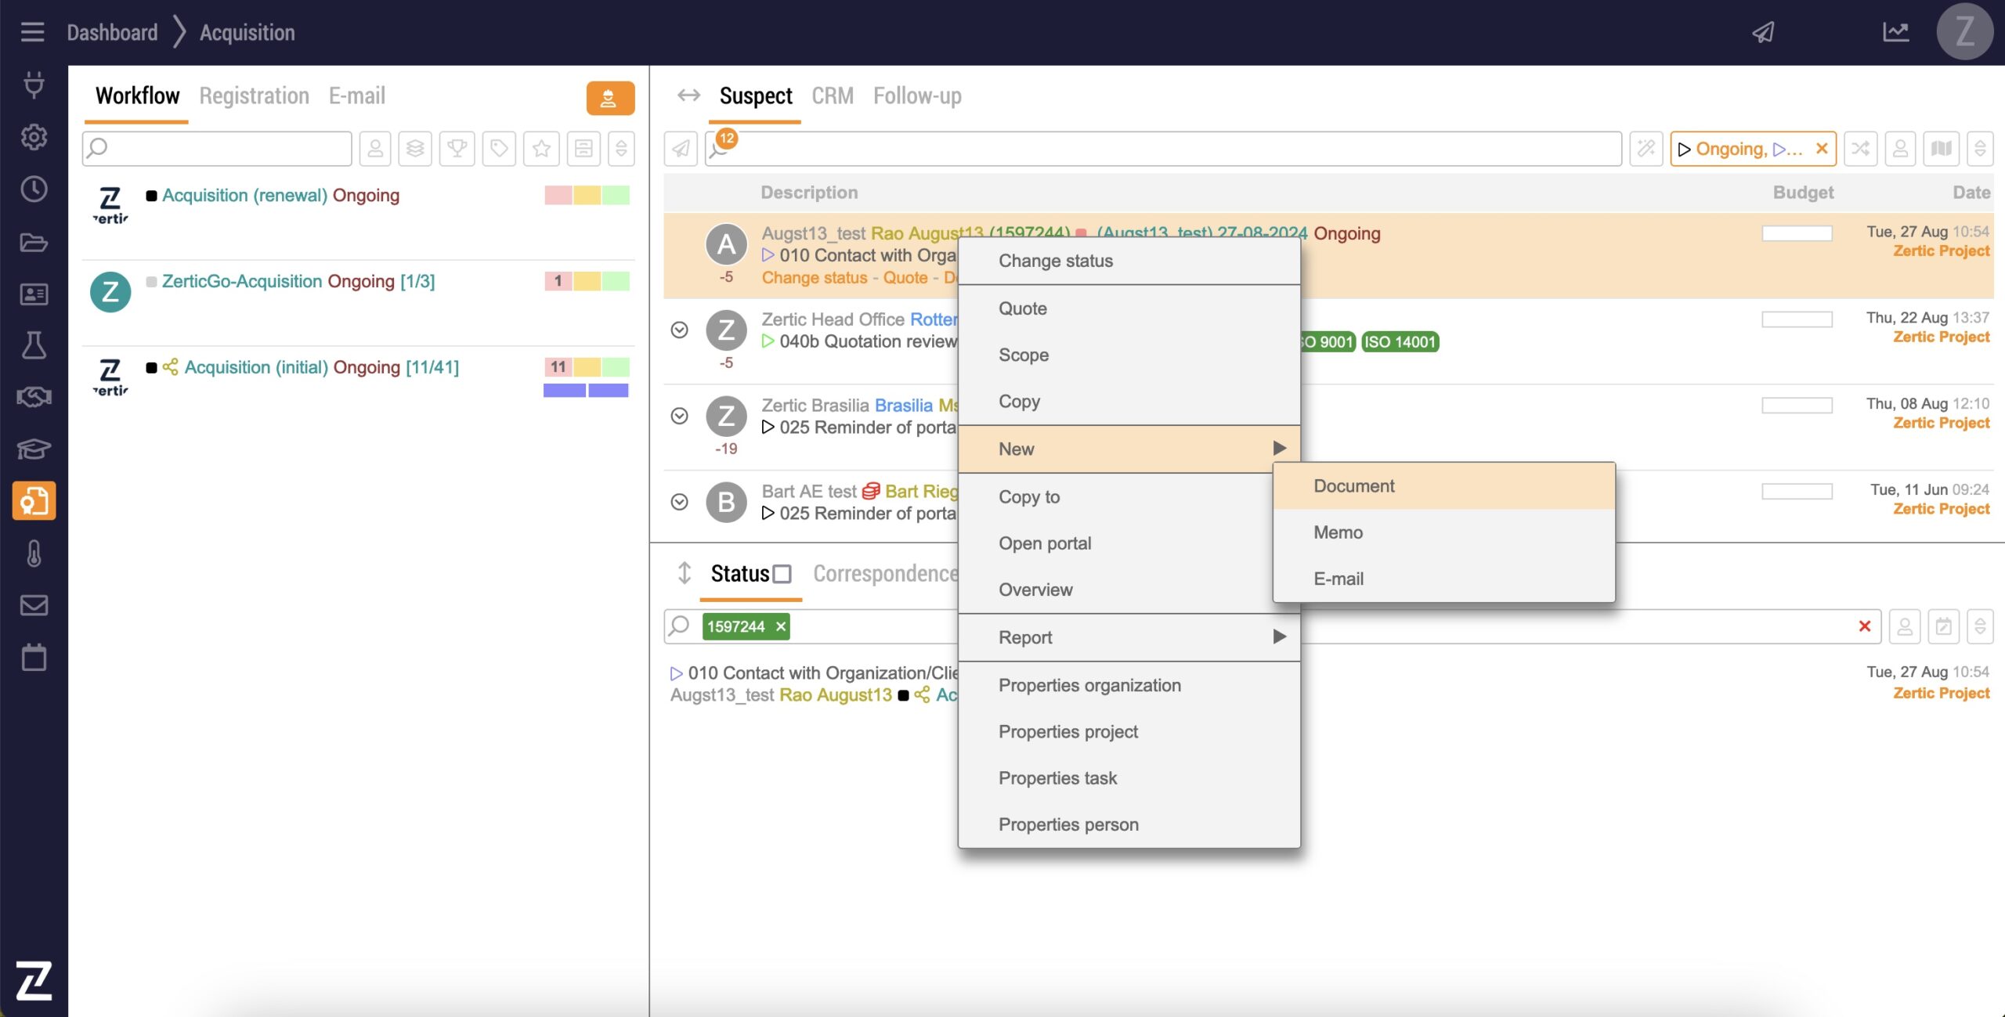Click the statistics chart icon in header
Viewport: 2005px width, 1017px height.
(x=1895, y=32)
